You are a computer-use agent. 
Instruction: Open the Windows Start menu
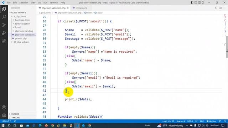3,126
